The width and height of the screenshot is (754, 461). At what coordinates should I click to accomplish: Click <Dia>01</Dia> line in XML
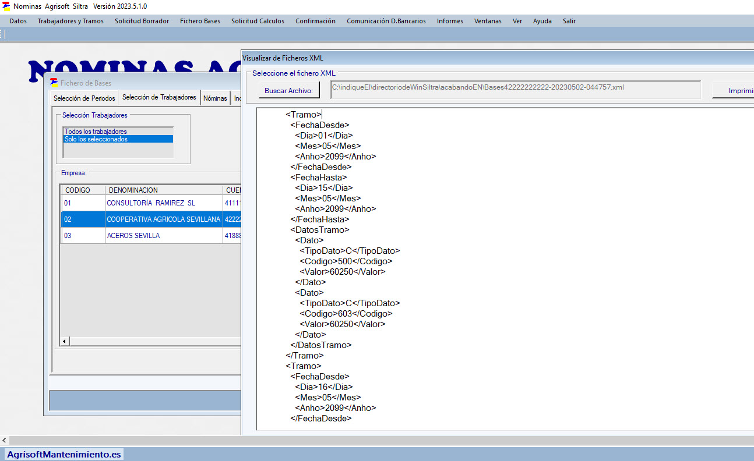tap(323, 136)
